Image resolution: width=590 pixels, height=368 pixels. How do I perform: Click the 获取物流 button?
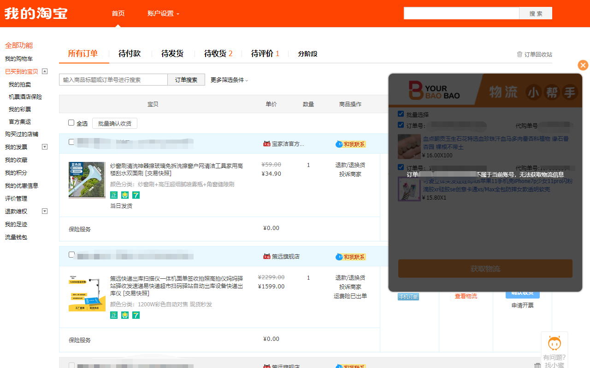(x=485, y=269)
